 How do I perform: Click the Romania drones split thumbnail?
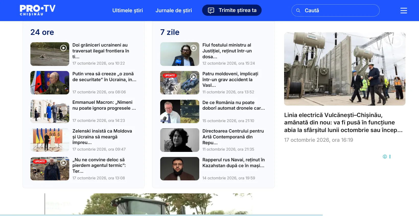tap(180, 111)
